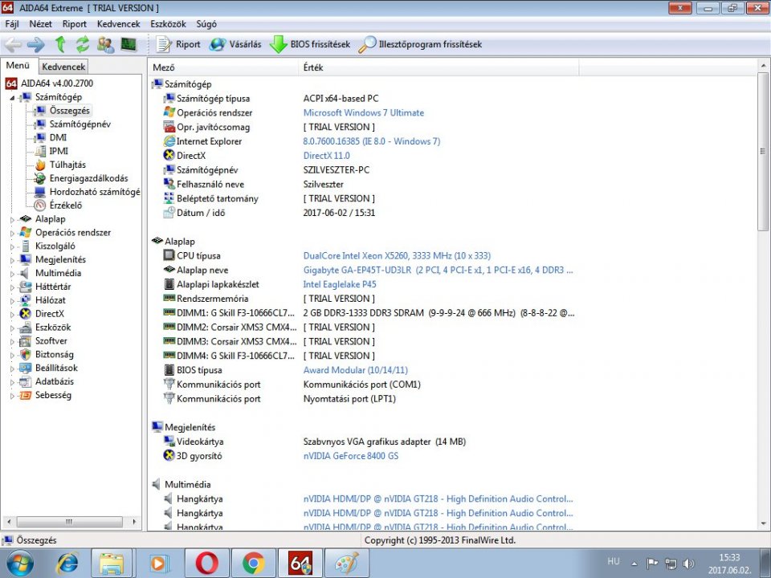Expand the Multimédia tree node
Screen dimensions: 771x578
point(12,274)
